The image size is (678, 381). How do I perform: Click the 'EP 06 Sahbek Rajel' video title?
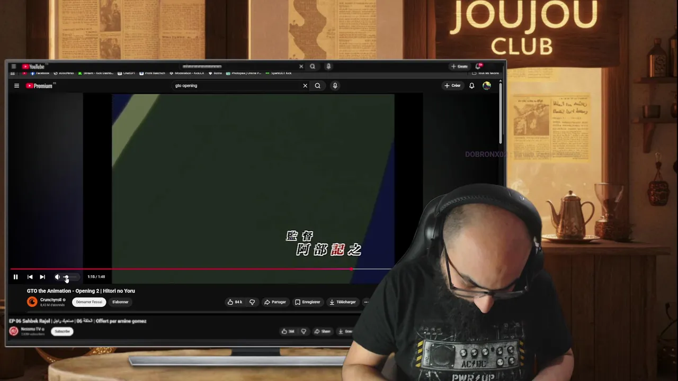[x=78, y=321]
